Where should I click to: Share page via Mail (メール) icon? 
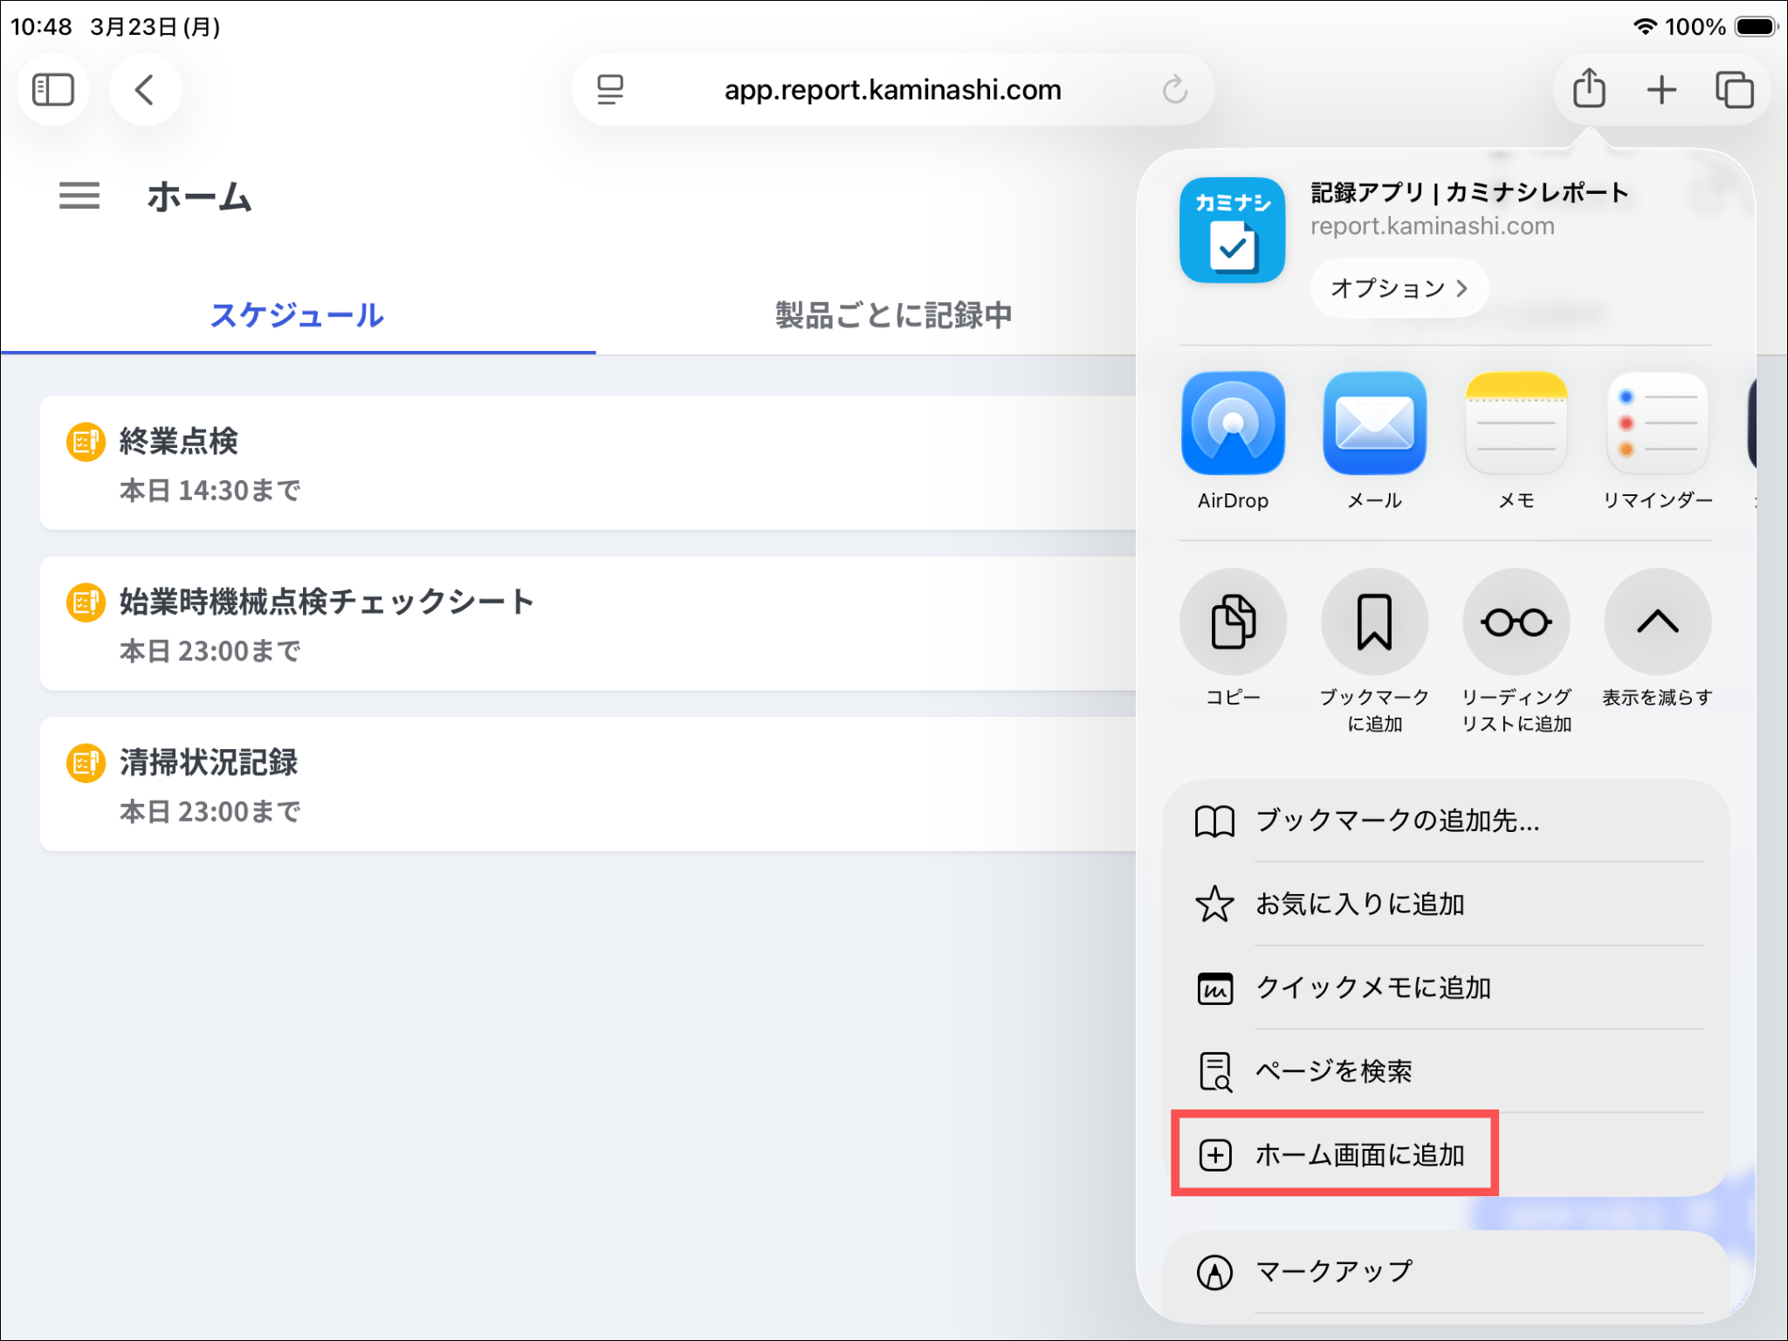click(1374, 423)
